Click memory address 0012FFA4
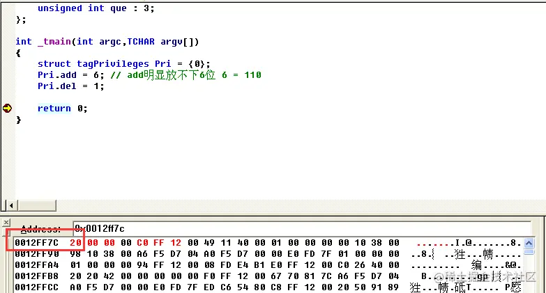Viewport: 546px width, 293px height. click(x=36, y=265)
